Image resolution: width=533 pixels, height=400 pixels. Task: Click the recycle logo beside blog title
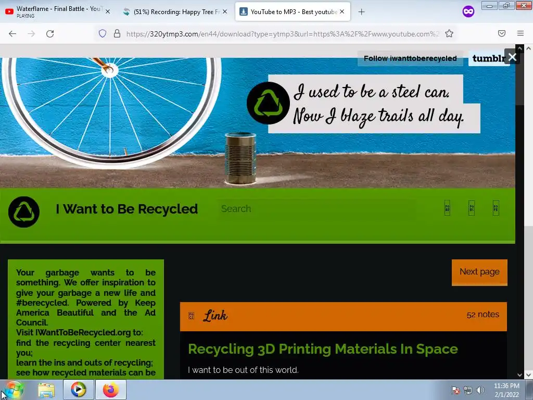(x=24, y=212)
